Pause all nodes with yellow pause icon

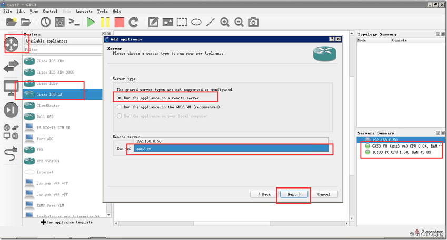(105, 22)
